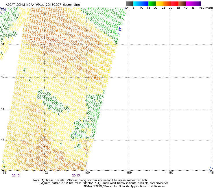This screenshot has height=188, width=214.
Task: Click the latitude label '46'
Action: pos(2,77)
